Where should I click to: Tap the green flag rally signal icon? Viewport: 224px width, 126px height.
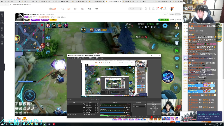point(177,51)
